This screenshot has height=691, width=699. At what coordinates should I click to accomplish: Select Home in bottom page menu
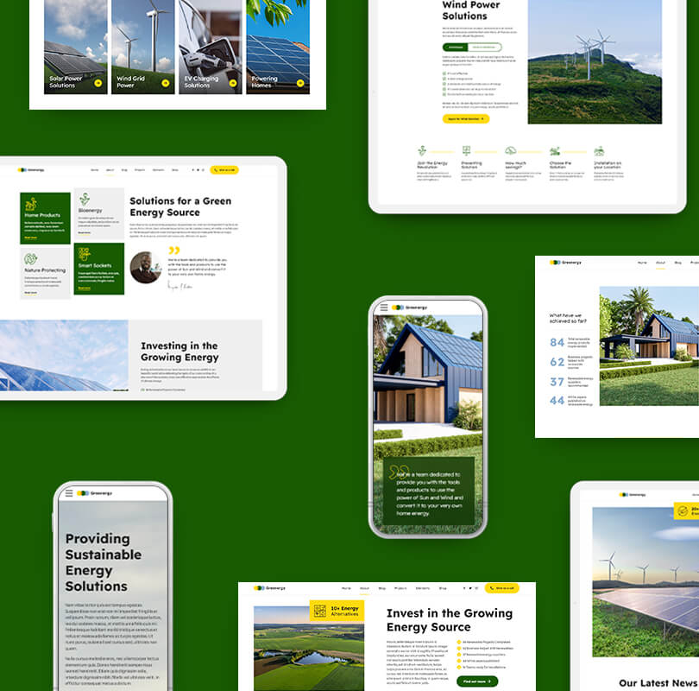point(346,588)
